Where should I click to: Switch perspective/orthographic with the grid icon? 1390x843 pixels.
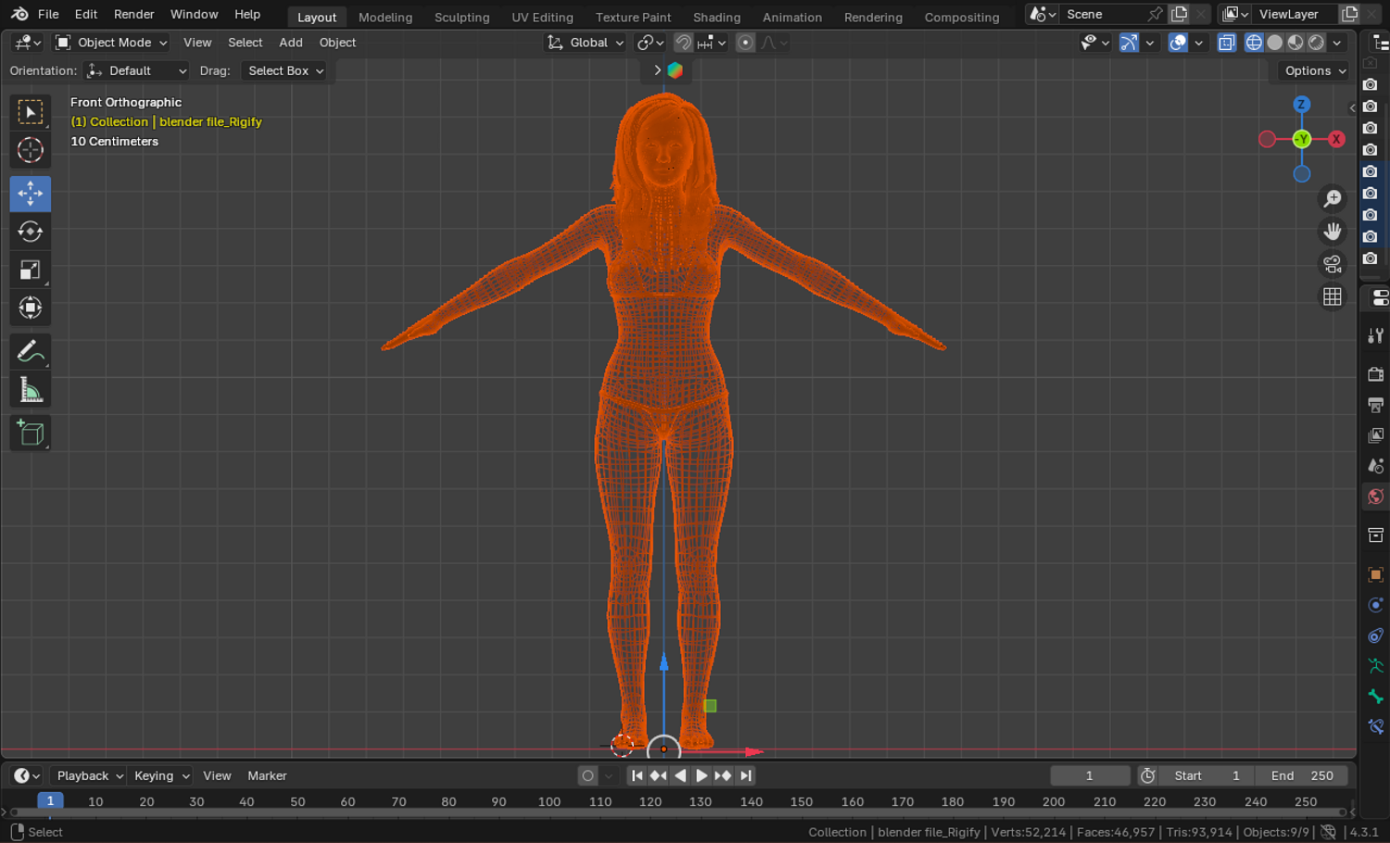[x=1333, y=296]
